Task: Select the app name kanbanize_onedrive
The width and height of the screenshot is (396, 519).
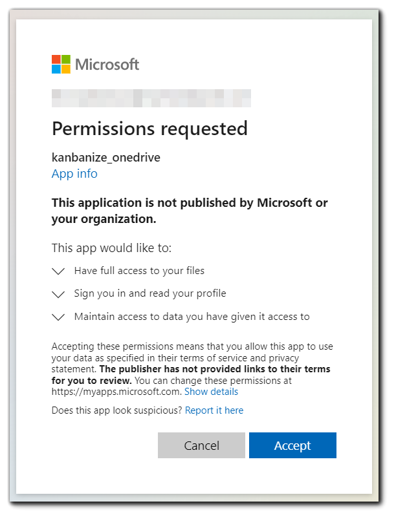Action: (x=105, y=157)
